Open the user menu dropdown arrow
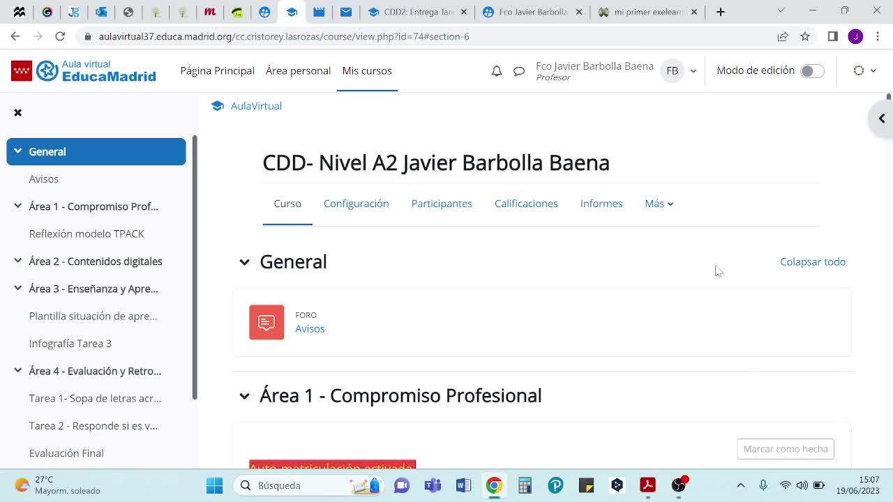The width and height of the screenshot is (893, 502). point(693,71)
